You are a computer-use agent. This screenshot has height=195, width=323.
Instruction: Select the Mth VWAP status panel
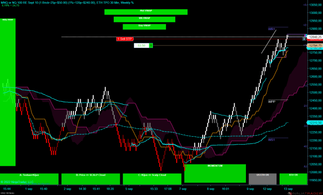pyautogui.click(x=146, y=12)
